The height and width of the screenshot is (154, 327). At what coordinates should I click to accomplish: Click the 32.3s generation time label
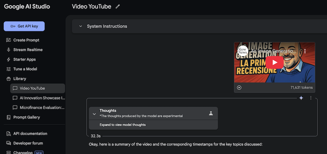(96, 136)
